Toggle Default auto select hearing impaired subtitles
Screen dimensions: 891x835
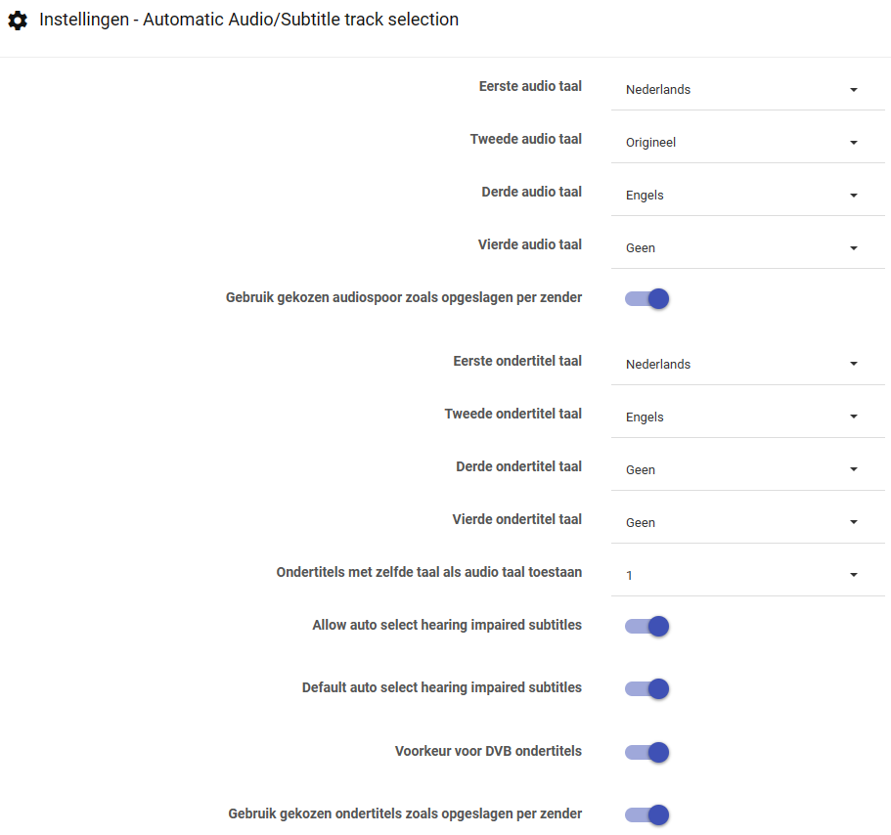[647, 689]
